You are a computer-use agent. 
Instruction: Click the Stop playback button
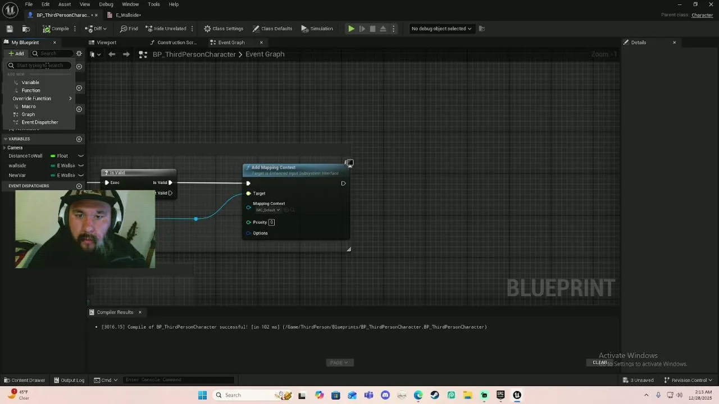(372, 29)
